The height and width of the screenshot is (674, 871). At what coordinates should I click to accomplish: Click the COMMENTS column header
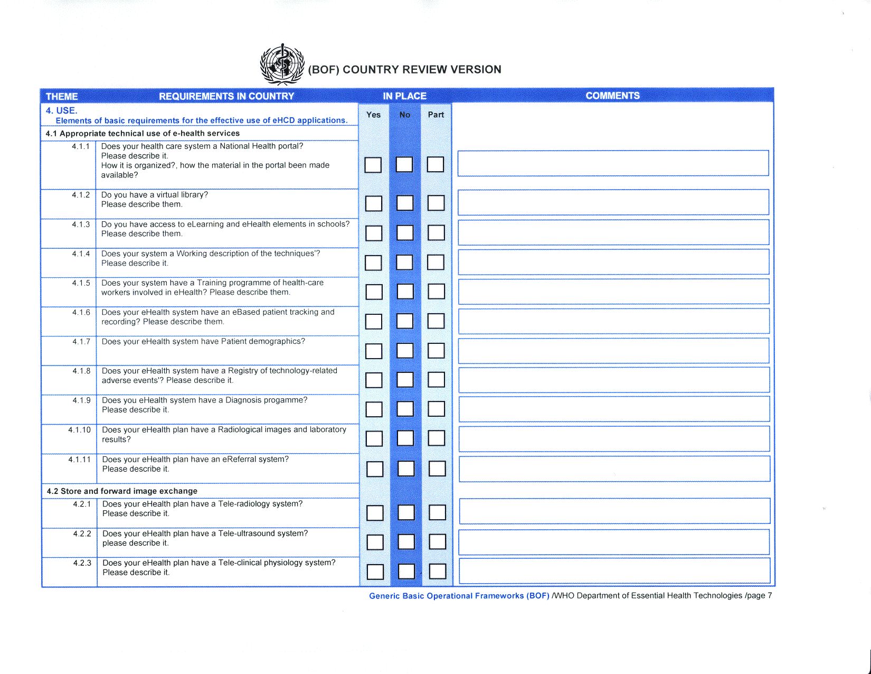coord(612,96)
